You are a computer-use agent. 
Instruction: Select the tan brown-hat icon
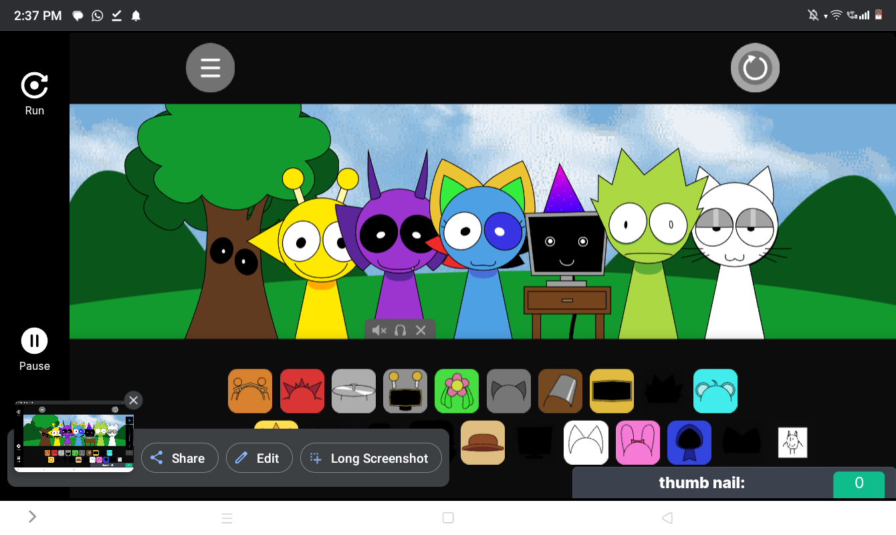point(483,443)
